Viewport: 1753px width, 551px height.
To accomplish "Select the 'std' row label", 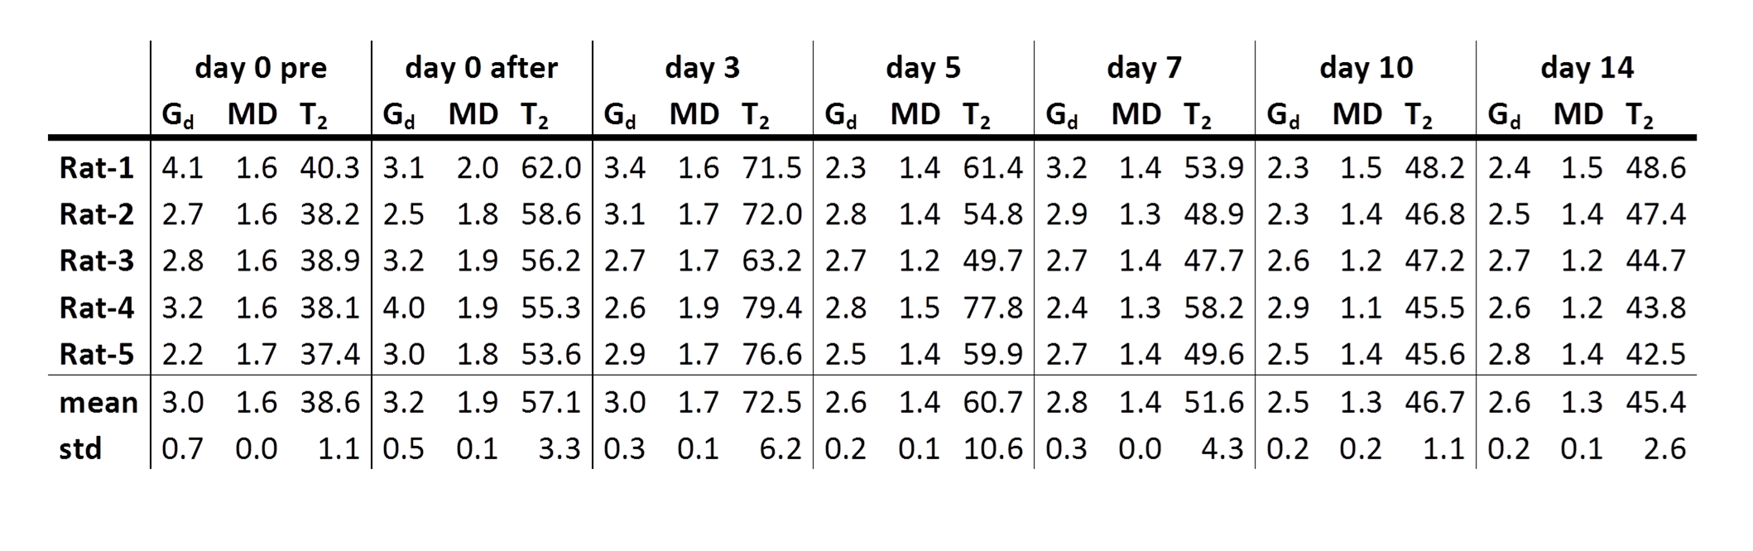I will tap(80, 449).
